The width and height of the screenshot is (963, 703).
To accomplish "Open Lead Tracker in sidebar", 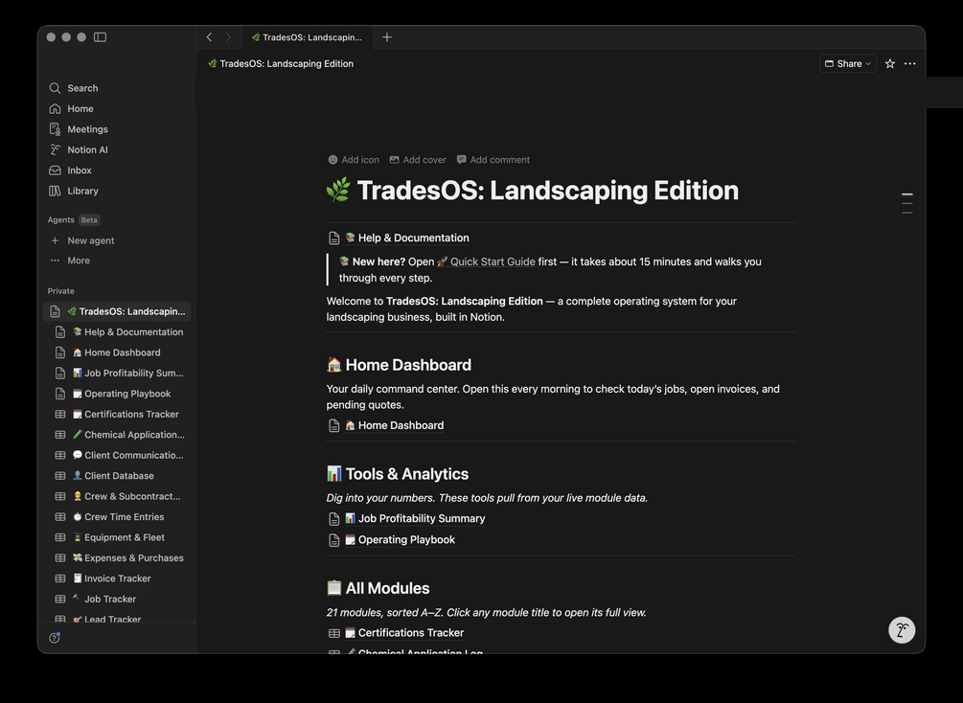I will [117, 619].
